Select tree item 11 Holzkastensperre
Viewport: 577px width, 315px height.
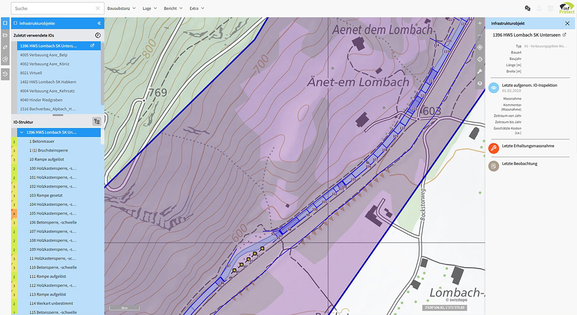(59, 258)
